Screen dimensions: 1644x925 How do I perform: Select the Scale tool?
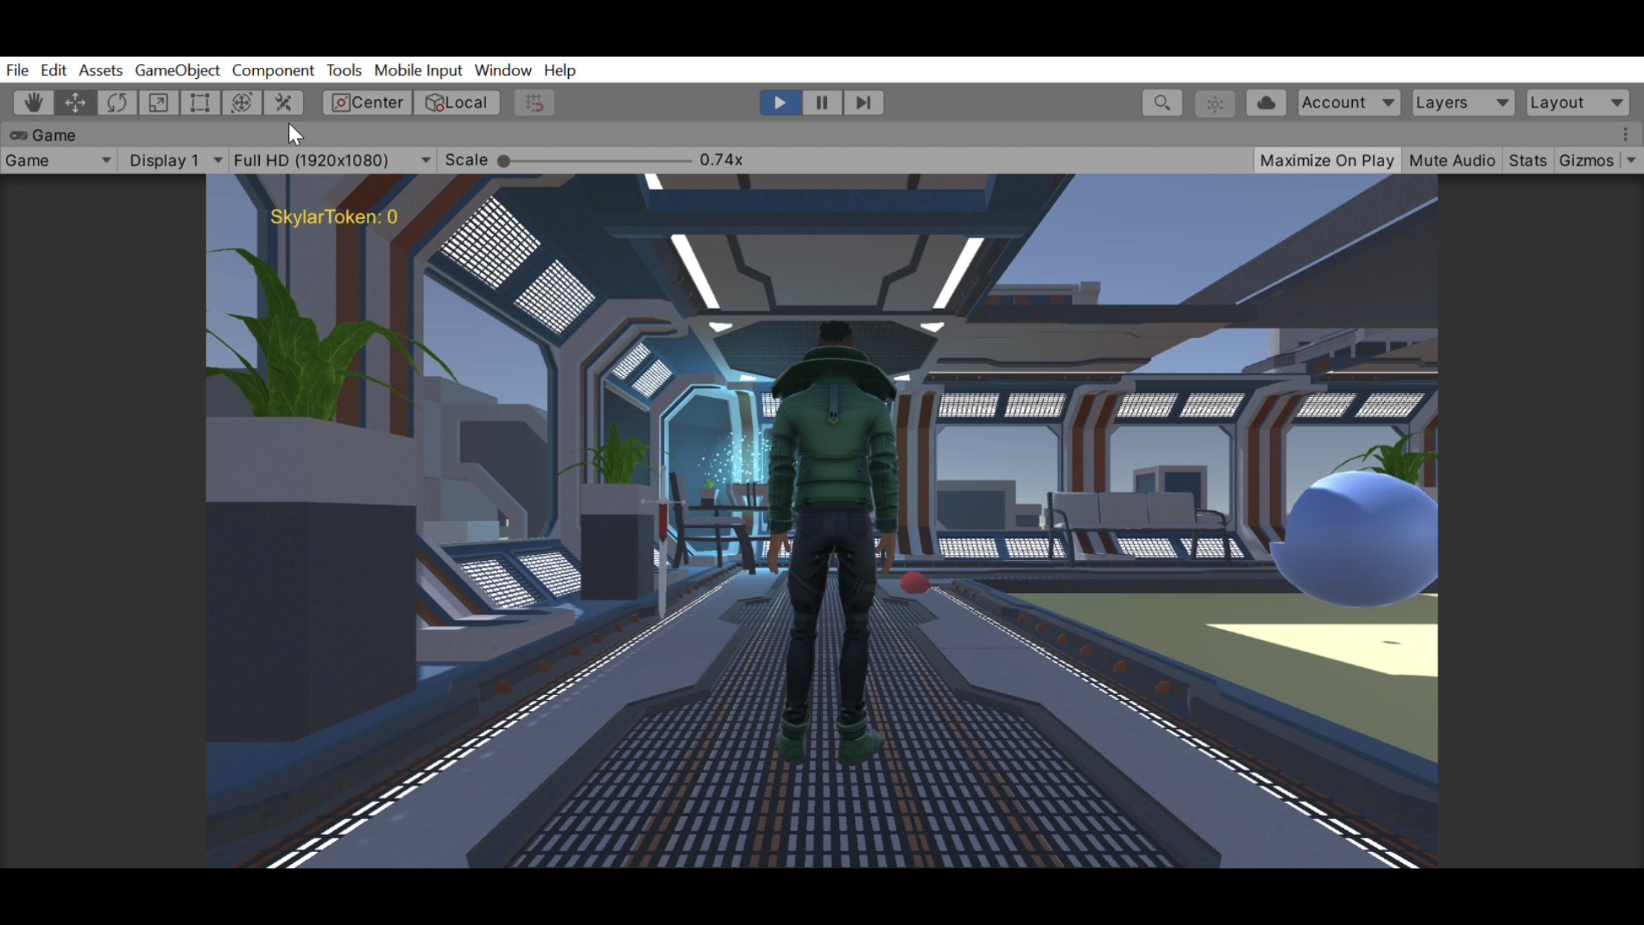(x=158, y=103)
